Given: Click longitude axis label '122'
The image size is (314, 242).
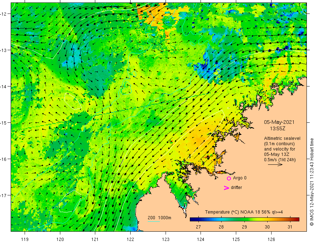Looking at the screenshot, I should tap(130, 239).
